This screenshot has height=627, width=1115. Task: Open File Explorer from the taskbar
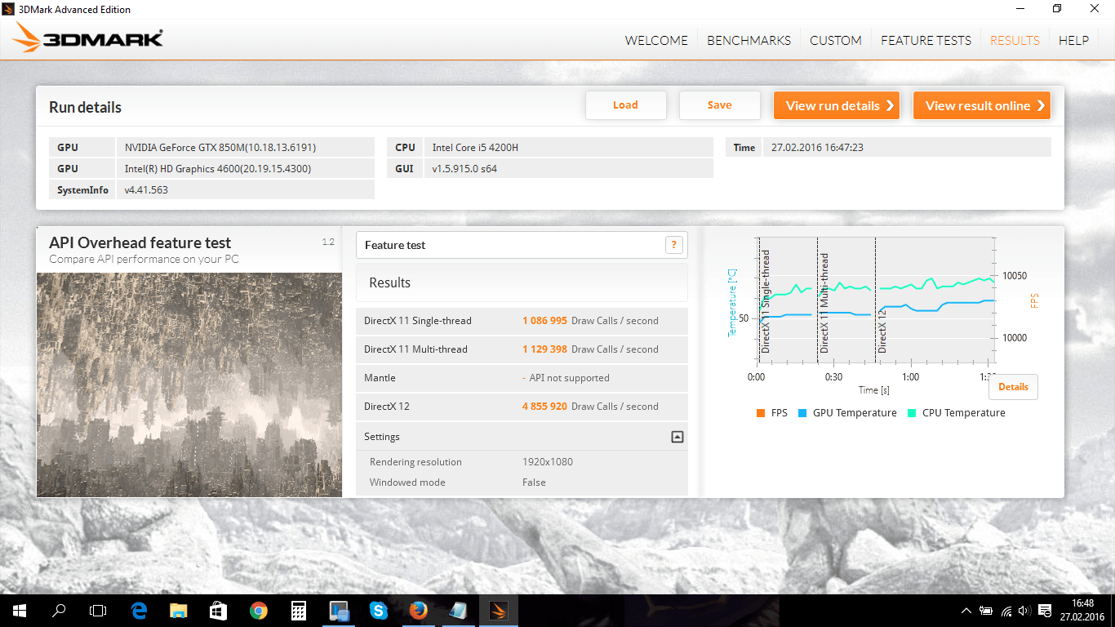click(179, 611)
